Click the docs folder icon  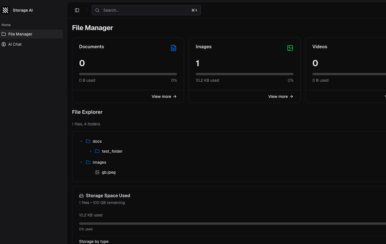coord(88,141)
